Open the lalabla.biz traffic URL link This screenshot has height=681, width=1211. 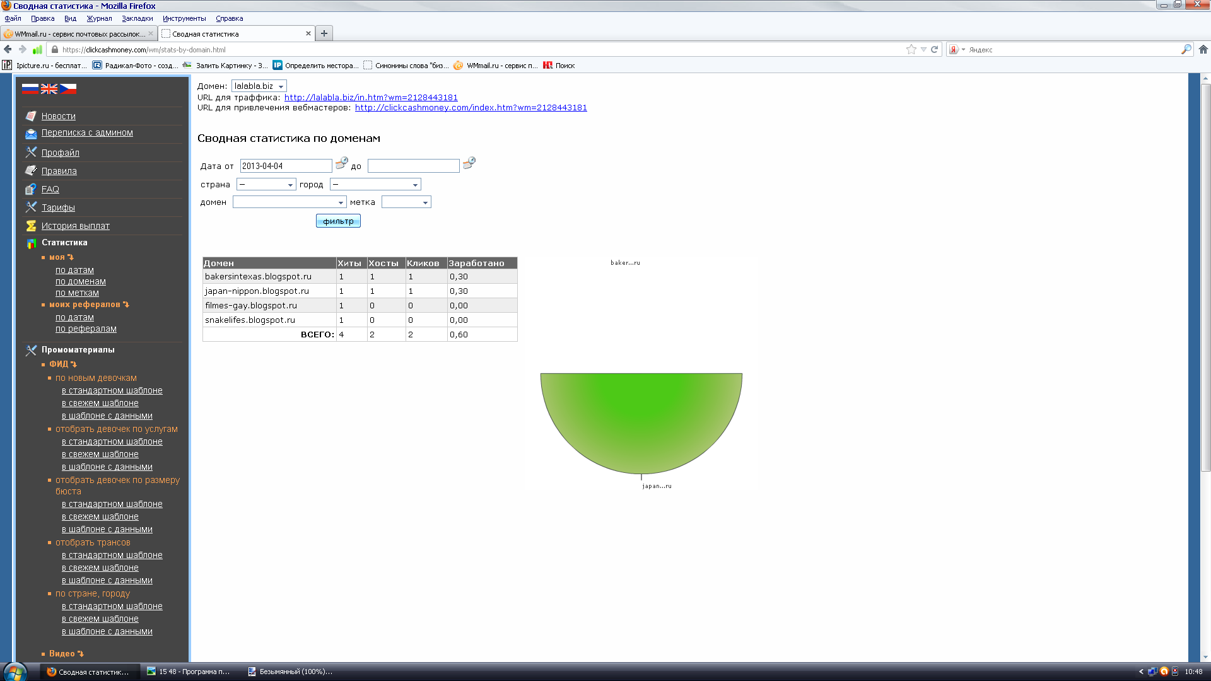click(x=371, y=97)
